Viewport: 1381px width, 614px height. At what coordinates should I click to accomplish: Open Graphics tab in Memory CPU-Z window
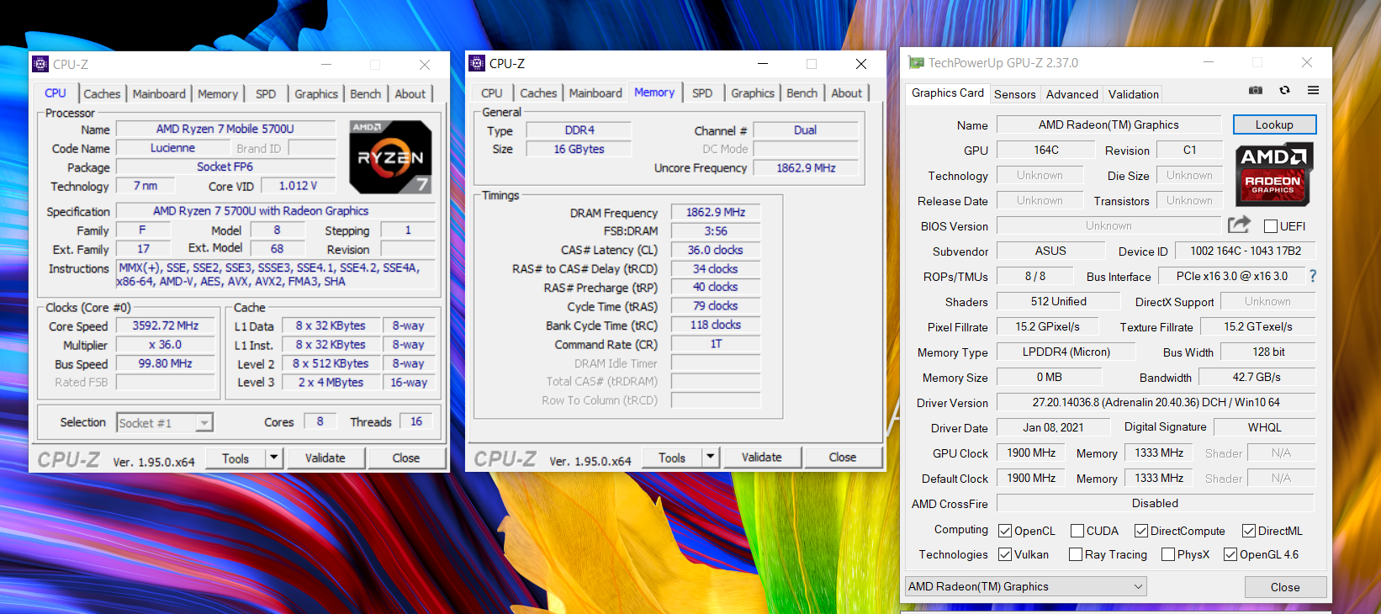(753, 93)
